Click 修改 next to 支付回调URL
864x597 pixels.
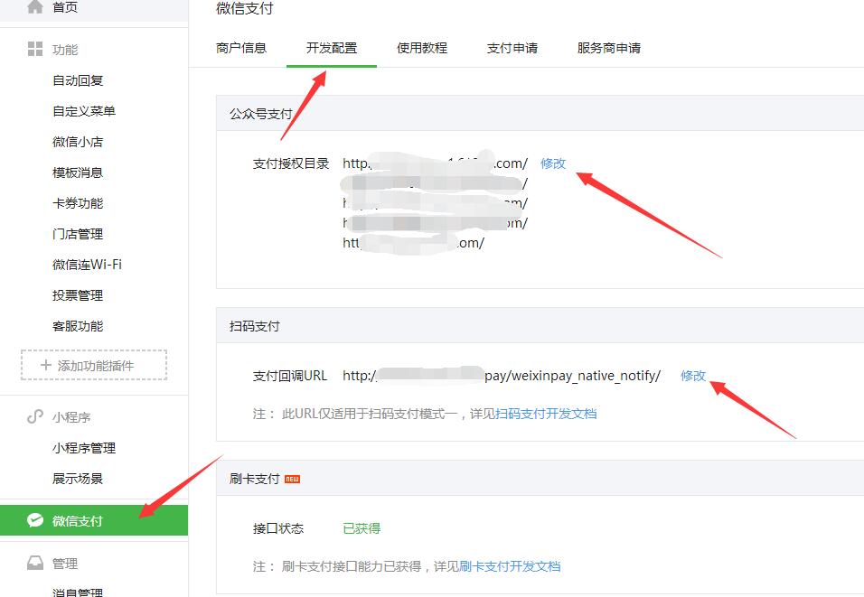693,376
